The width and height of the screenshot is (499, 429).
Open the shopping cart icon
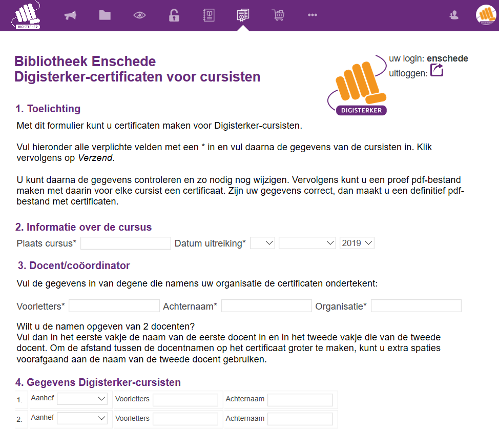point(278,15)
